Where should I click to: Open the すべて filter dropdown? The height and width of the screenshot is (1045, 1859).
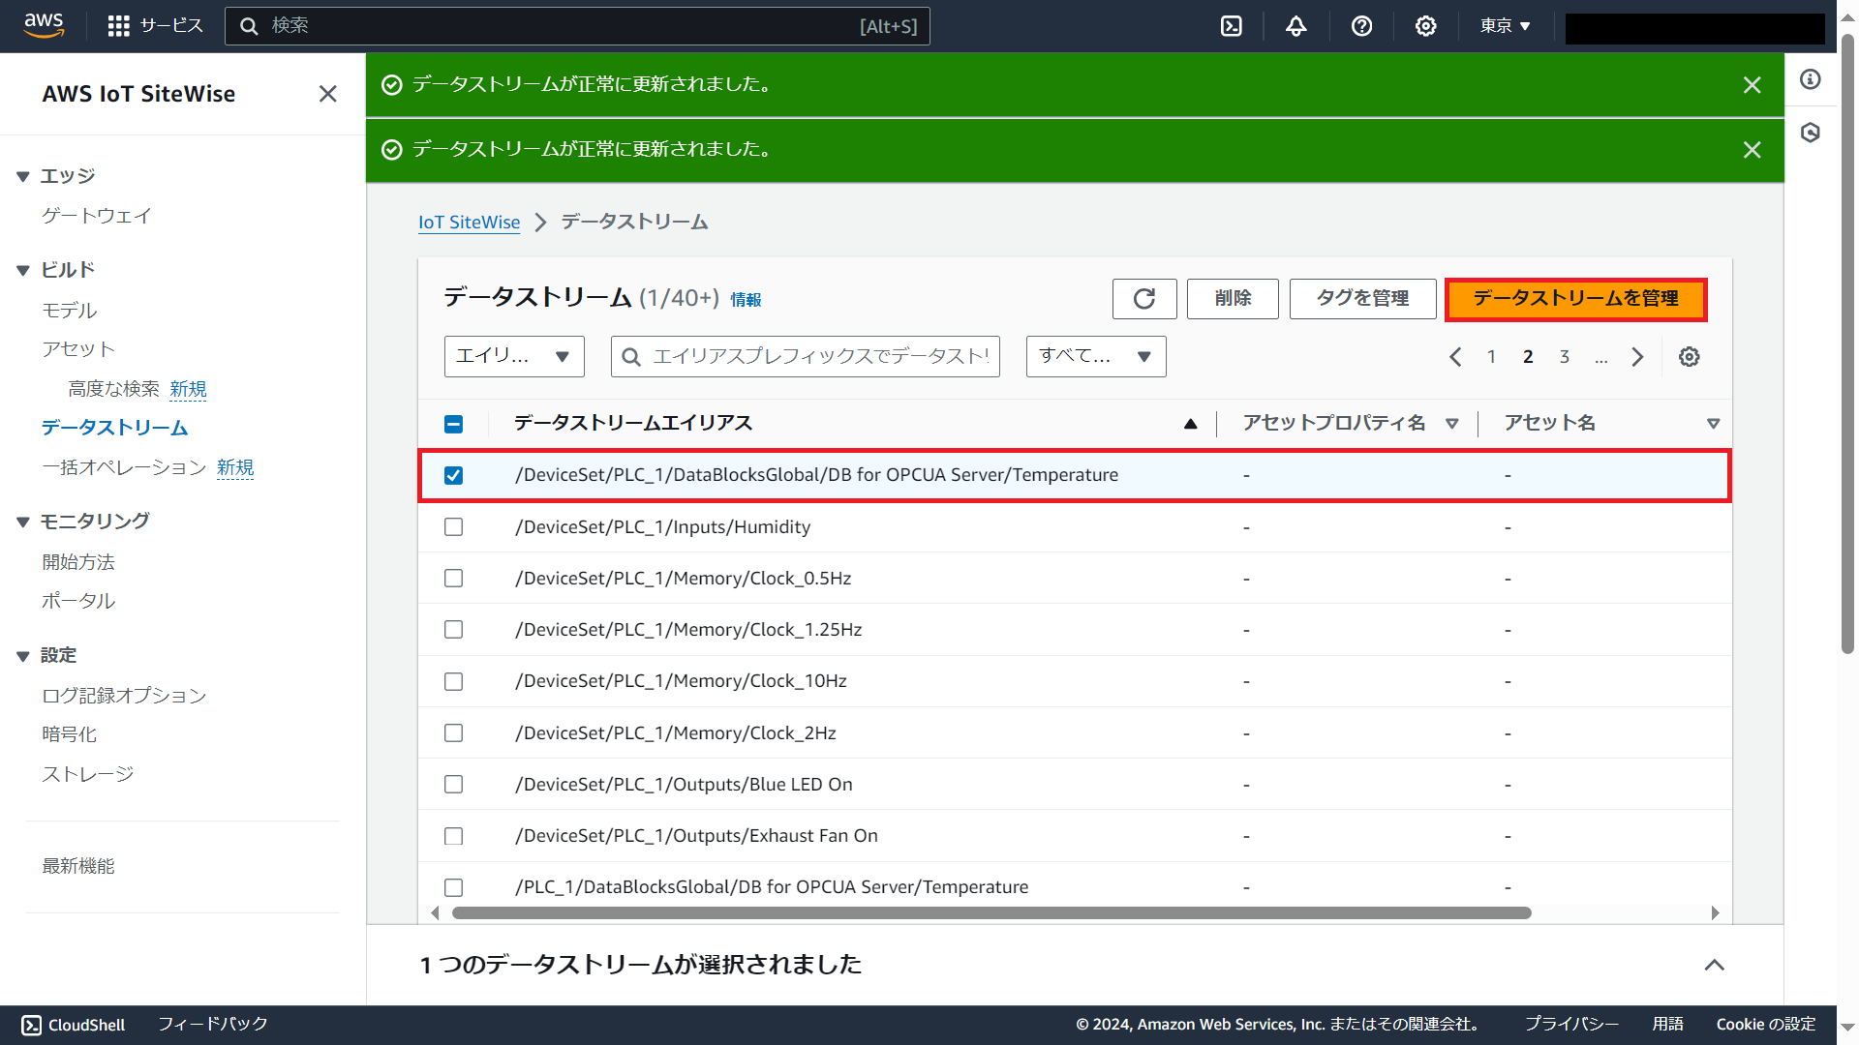point(1094,356)
